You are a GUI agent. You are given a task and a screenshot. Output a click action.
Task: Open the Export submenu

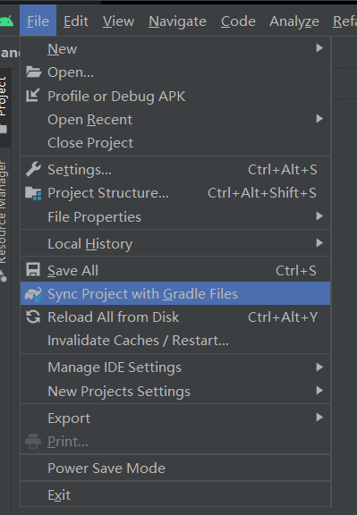tap(175, 418)
